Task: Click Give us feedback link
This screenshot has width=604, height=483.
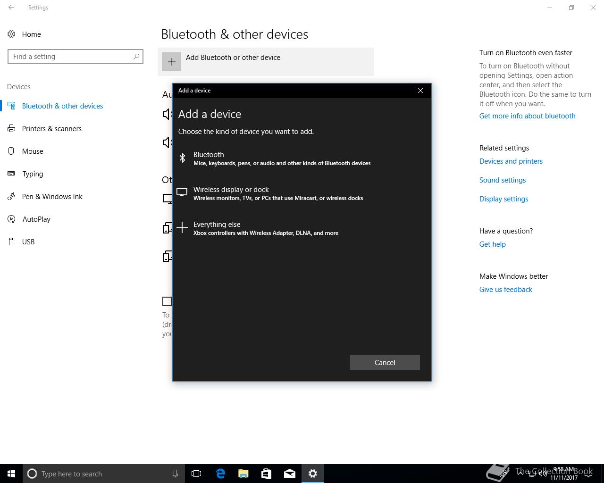Action: pos(506,290)
